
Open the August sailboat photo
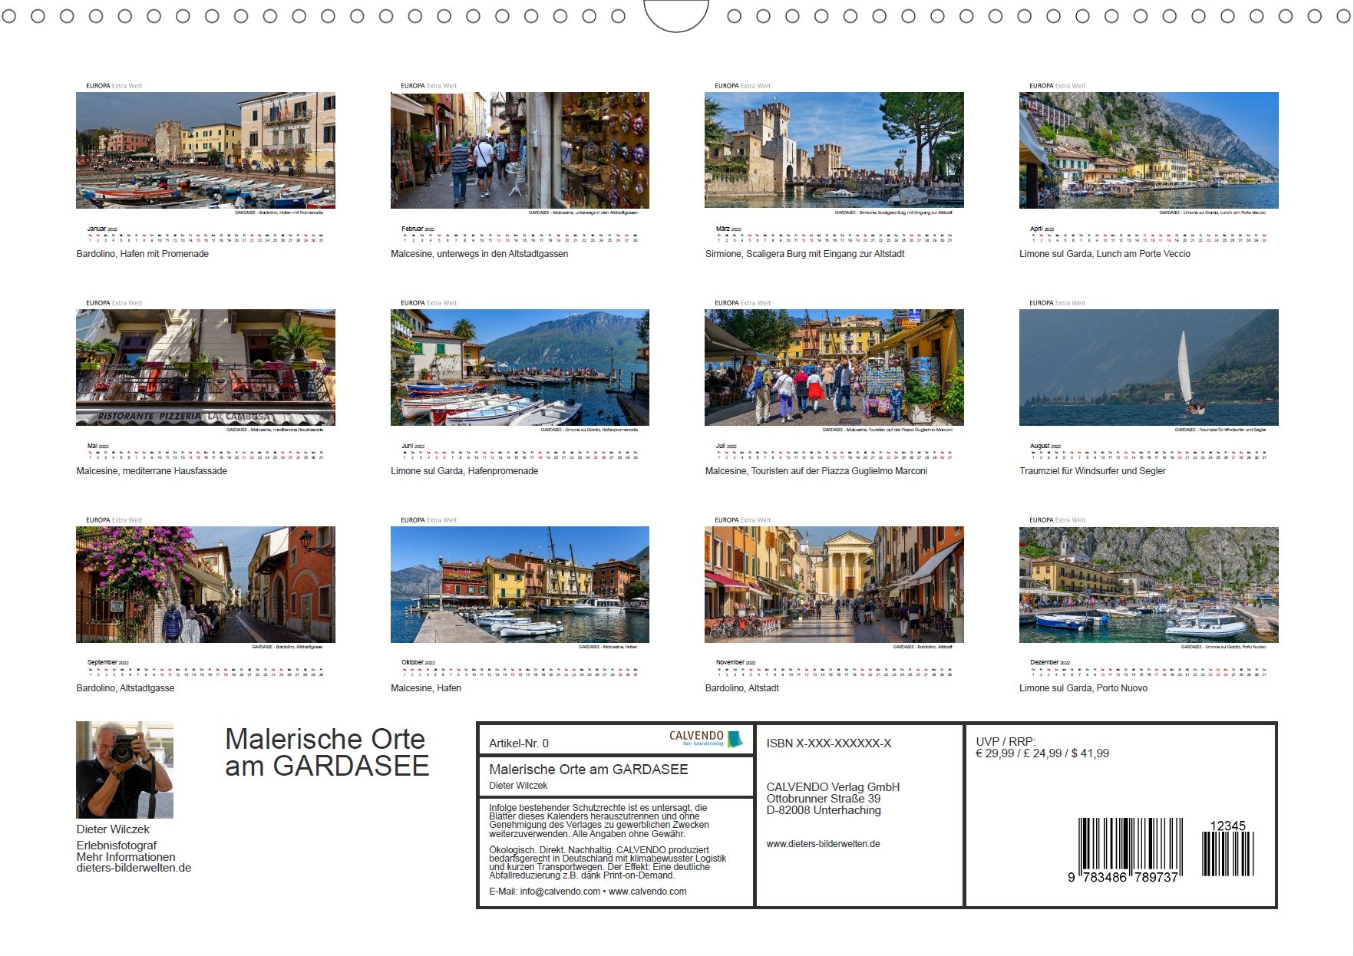click(1148, 368)
